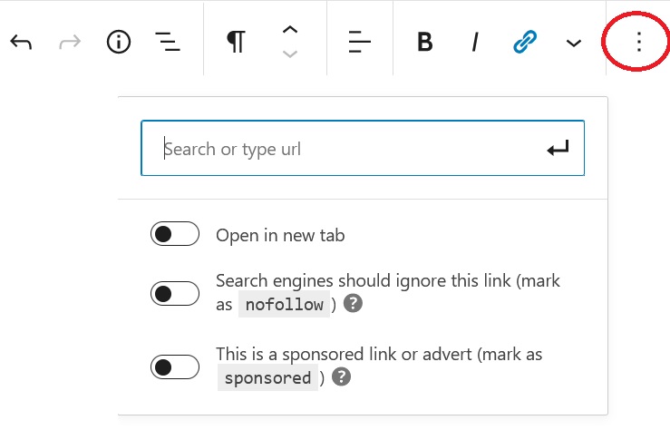Click the grayed Redo arrow icon
Viewport: 670px width, 430px height.
click(70, 42)
